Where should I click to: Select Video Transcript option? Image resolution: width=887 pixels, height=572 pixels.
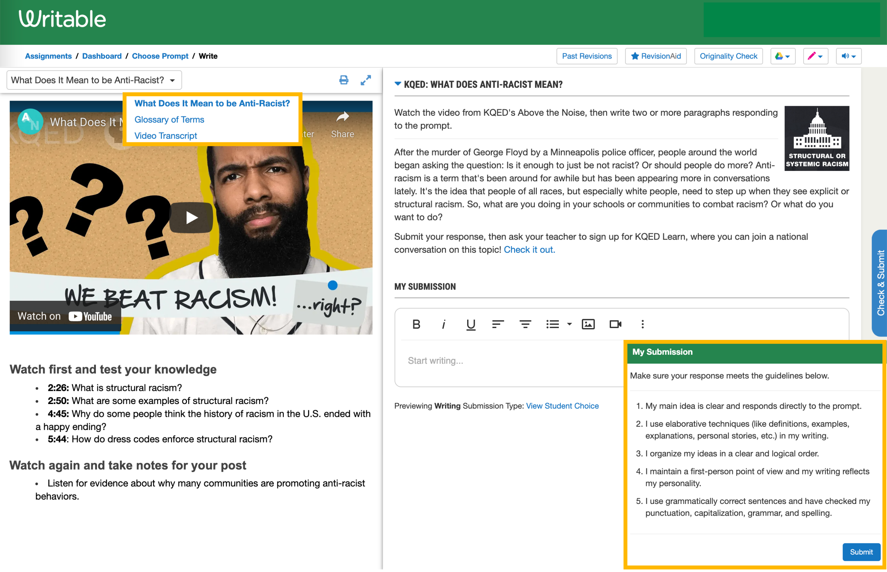pyautogui.click(x=166, y=136)
